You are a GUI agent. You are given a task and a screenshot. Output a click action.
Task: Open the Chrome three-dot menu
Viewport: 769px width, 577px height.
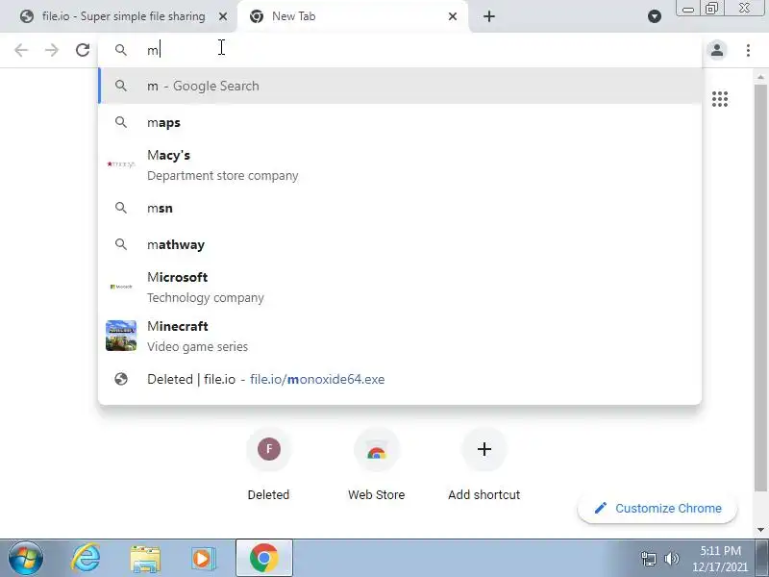pyautogui.click(x=748, y=50)
